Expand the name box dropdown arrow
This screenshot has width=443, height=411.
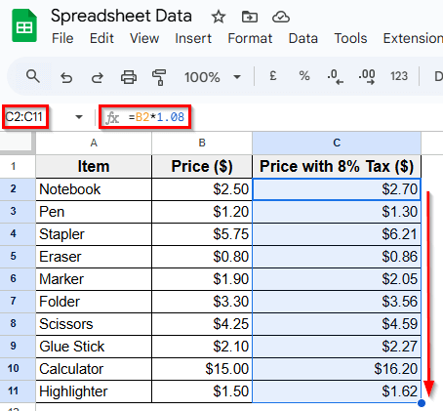pyautogui.click(x=79, y=117)
